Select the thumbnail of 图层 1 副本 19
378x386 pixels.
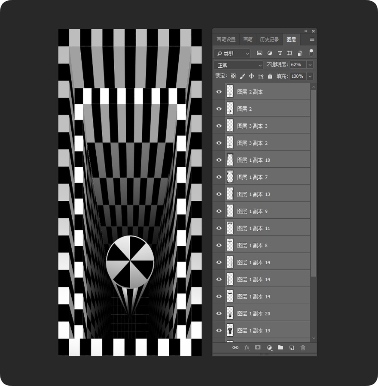coord(230,330)
